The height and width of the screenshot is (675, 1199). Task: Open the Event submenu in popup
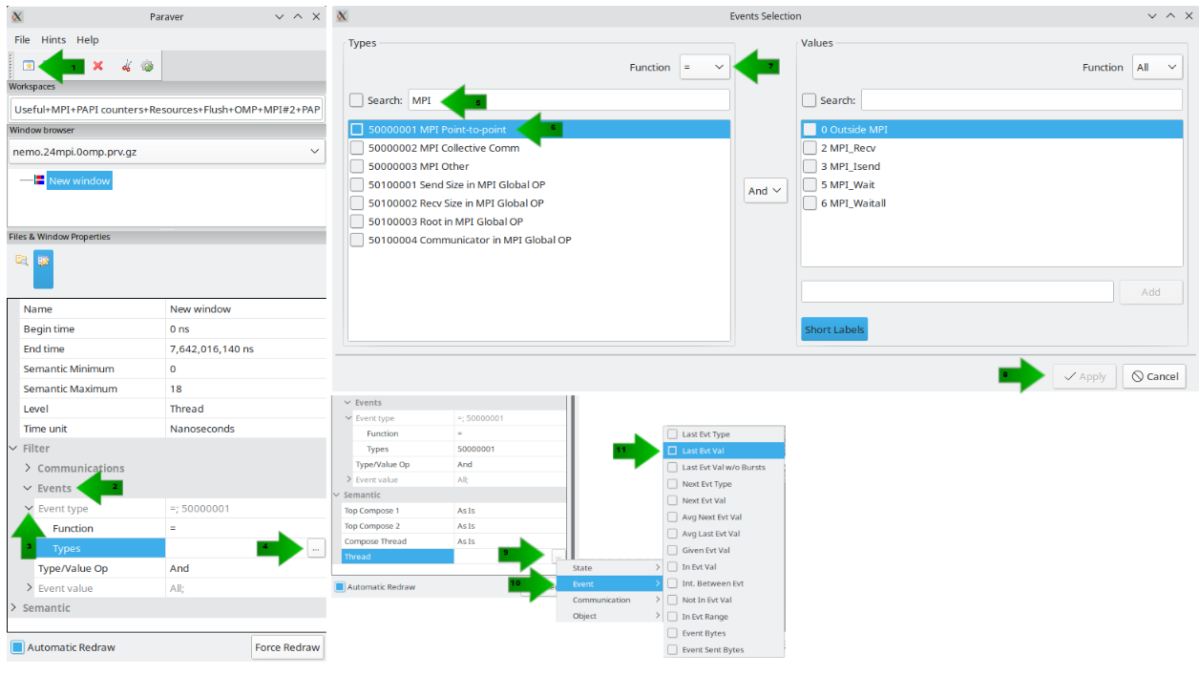(610, 583)
